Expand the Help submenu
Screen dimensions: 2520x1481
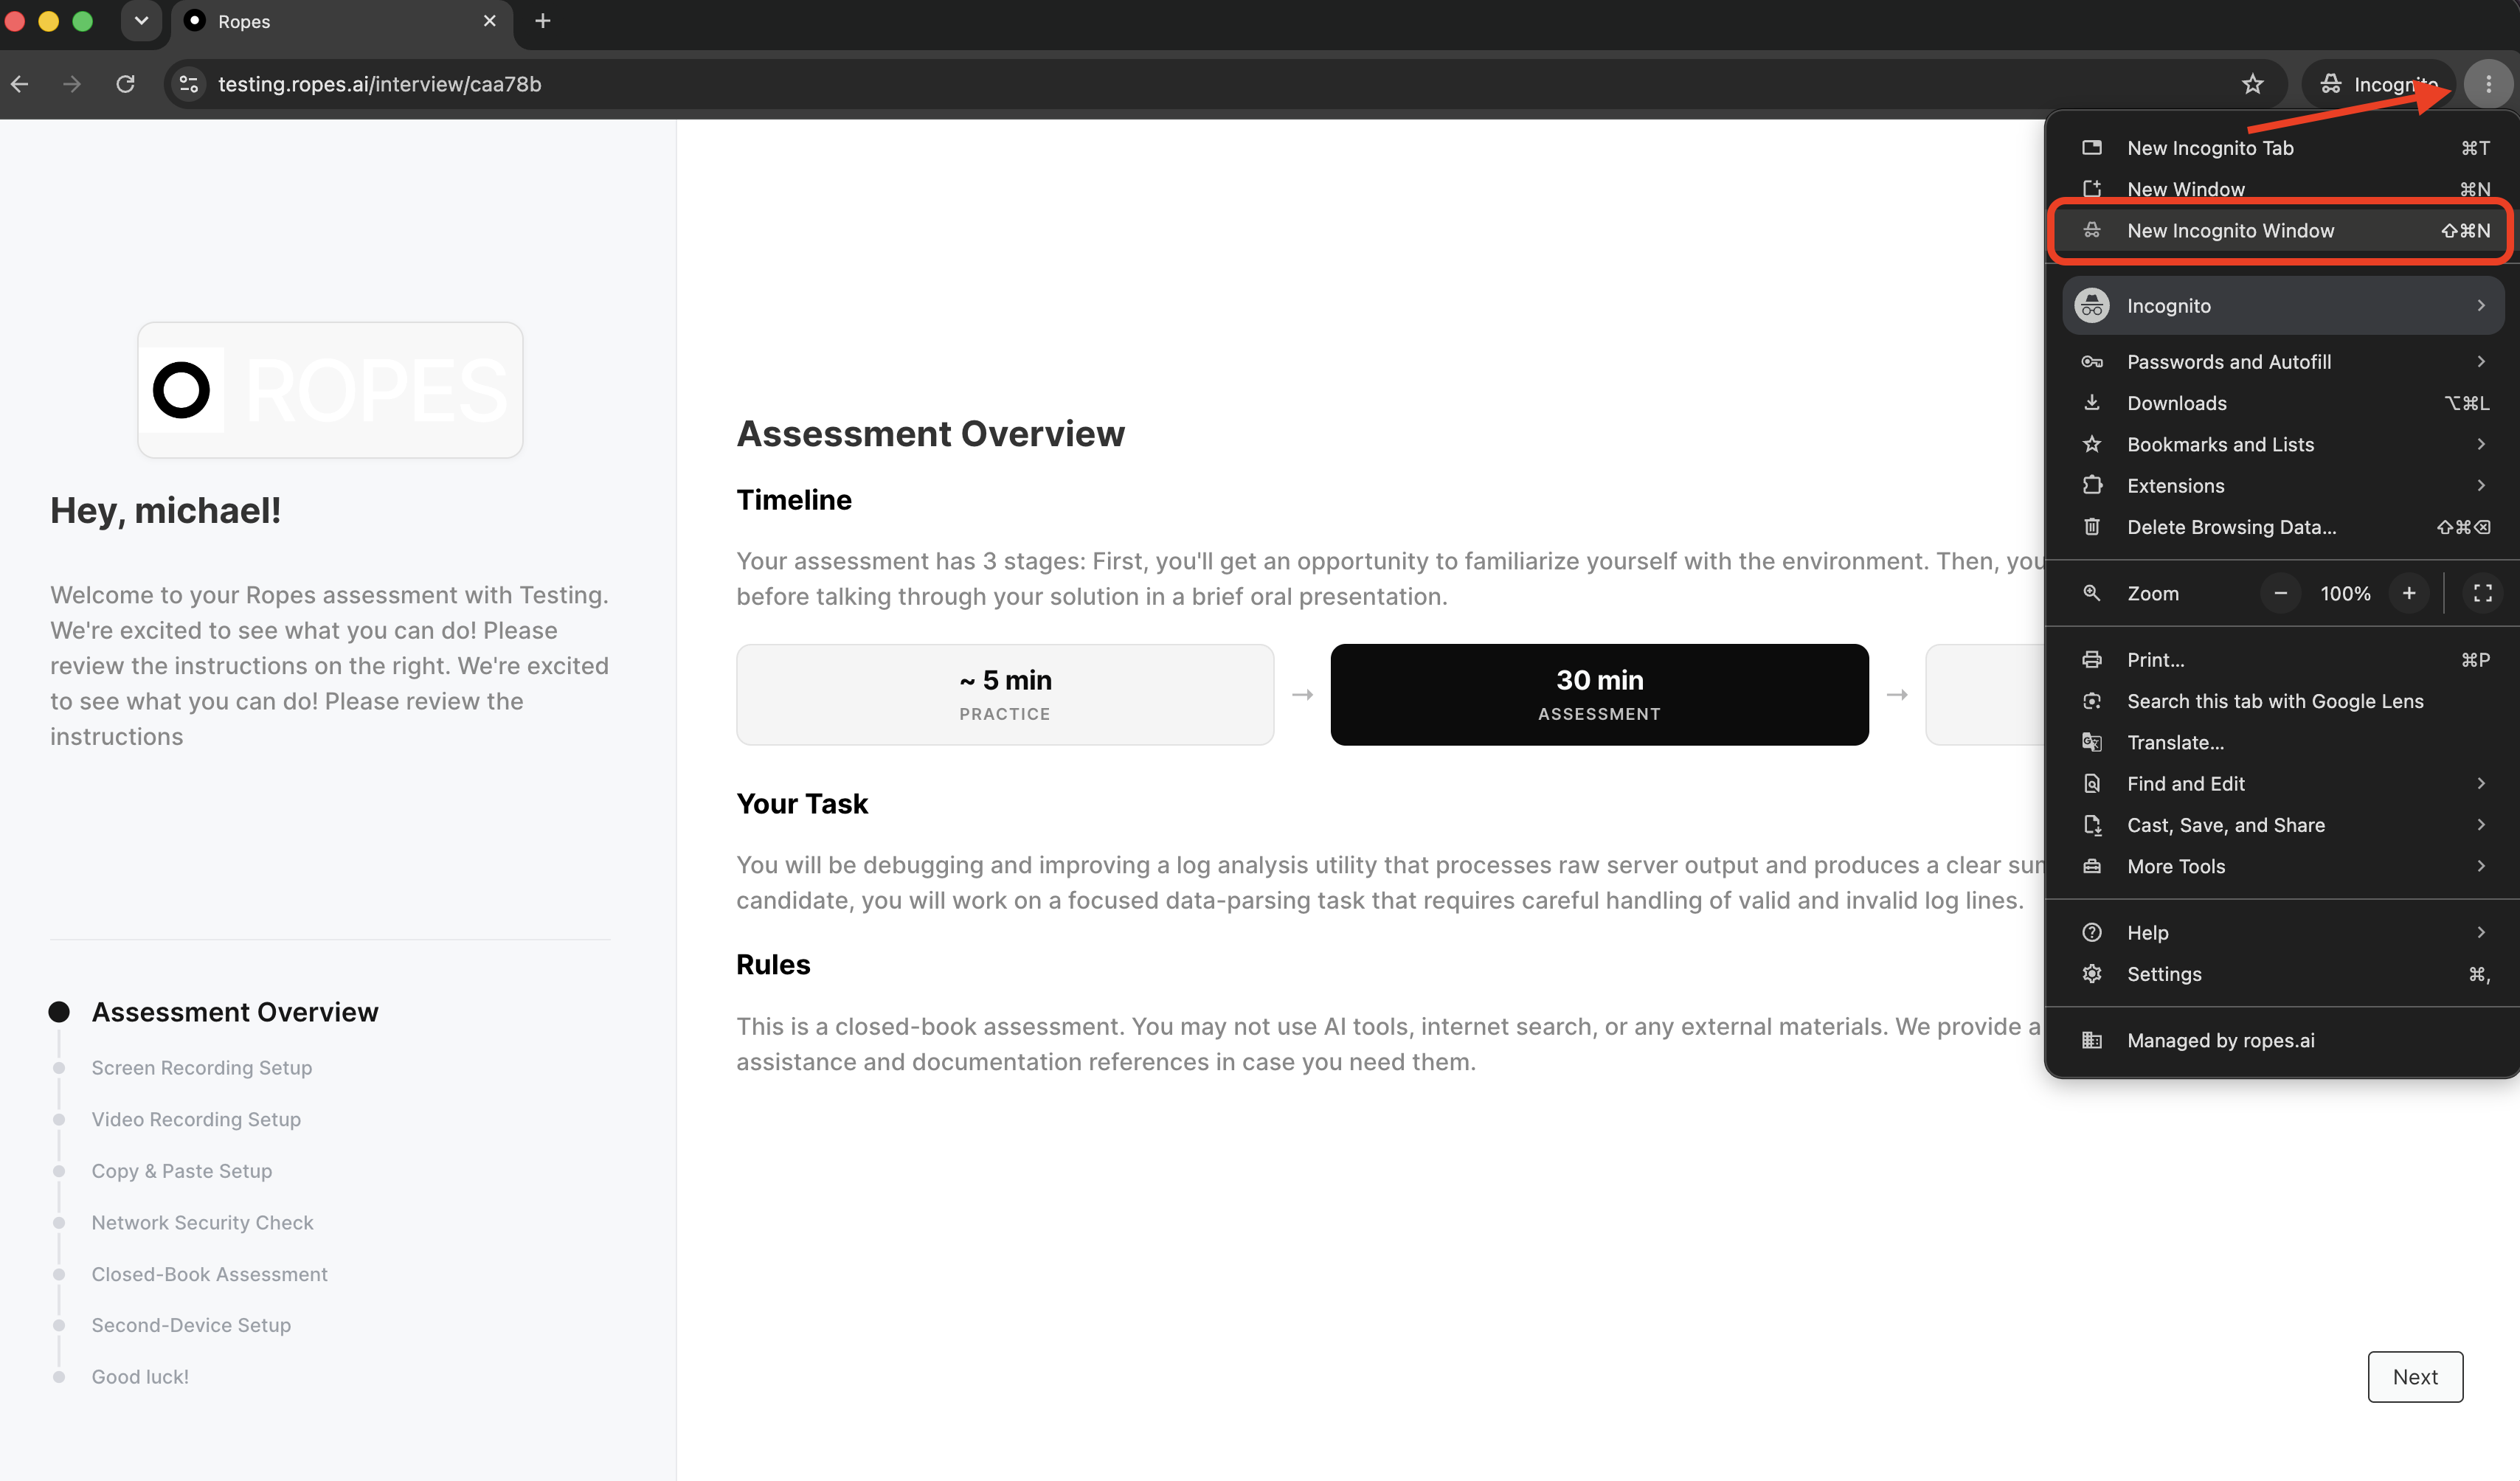coord(2284,933)
